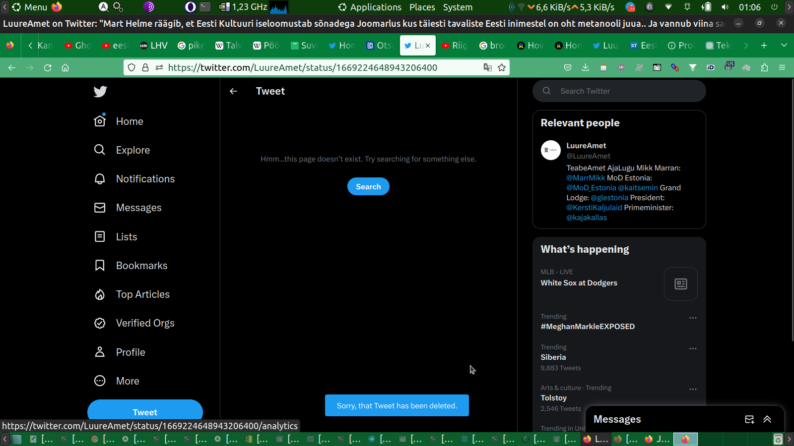794x446 pixels.
Task: Open the notification bell in system tray
Action: click(x=687, y=7)
